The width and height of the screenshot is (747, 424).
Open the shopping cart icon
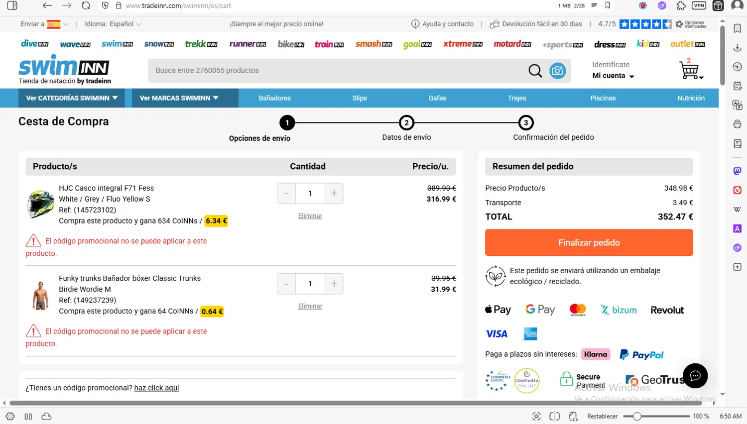(x=690, y=70)
